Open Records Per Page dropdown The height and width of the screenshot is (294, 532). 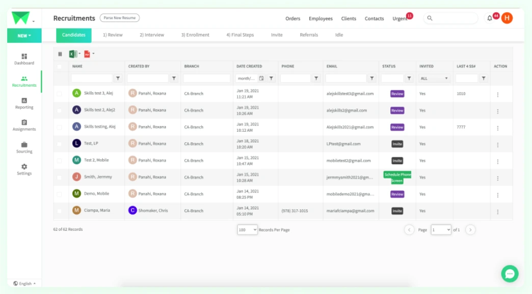tap(247, 230)
